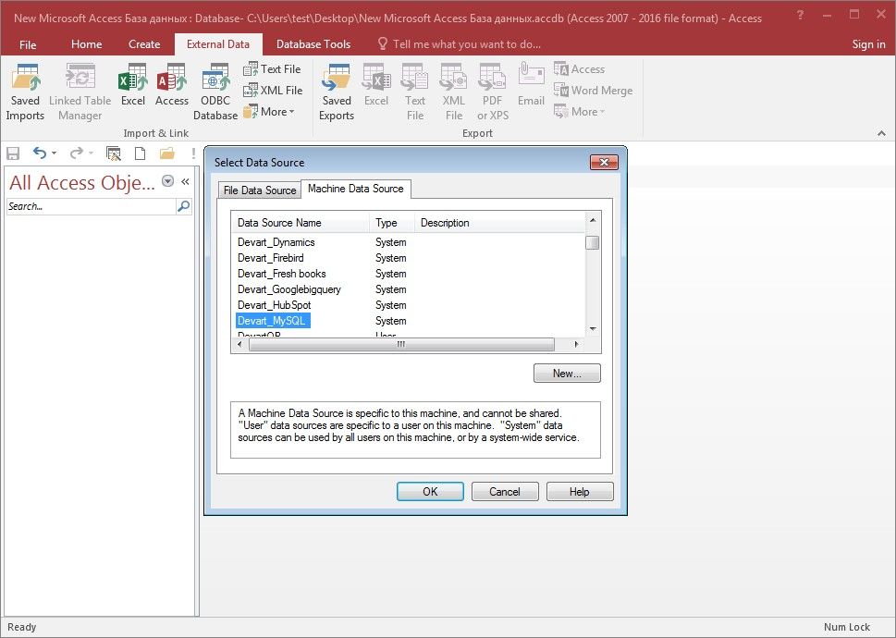
Task: Open Saved Exports
Action: click(x=336, y=92)
